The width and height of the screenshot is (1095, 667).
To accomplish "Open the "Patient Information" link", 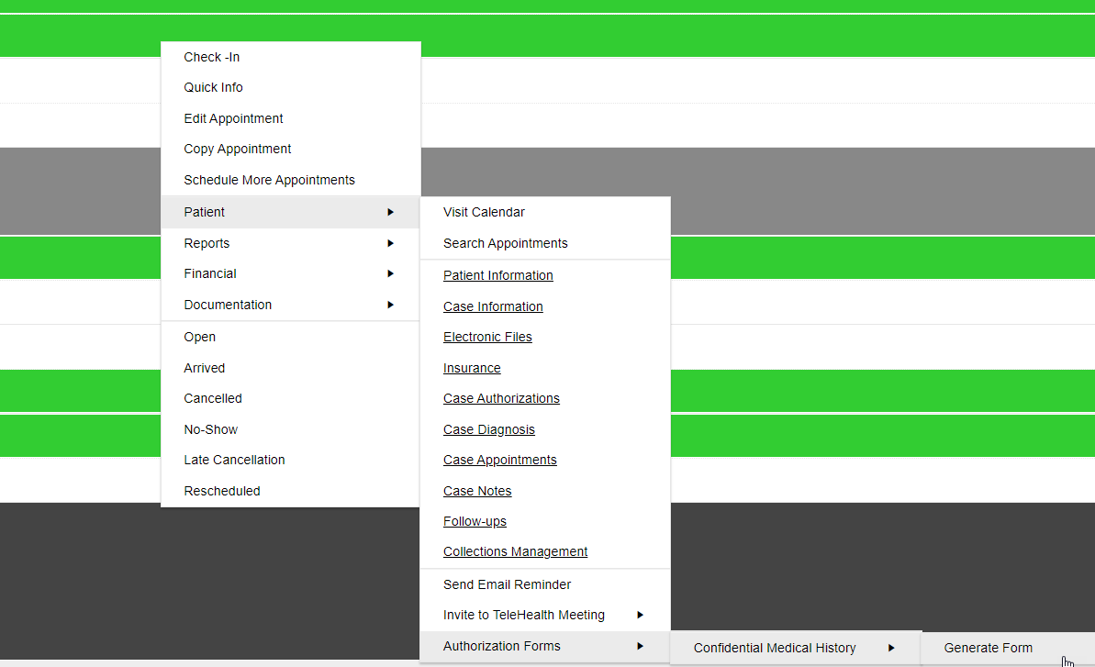I will (497, 275).
